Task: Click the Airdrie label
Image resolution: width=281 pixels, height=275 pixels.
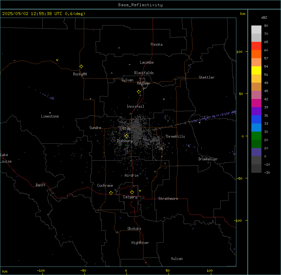Action: pos(132,175)
